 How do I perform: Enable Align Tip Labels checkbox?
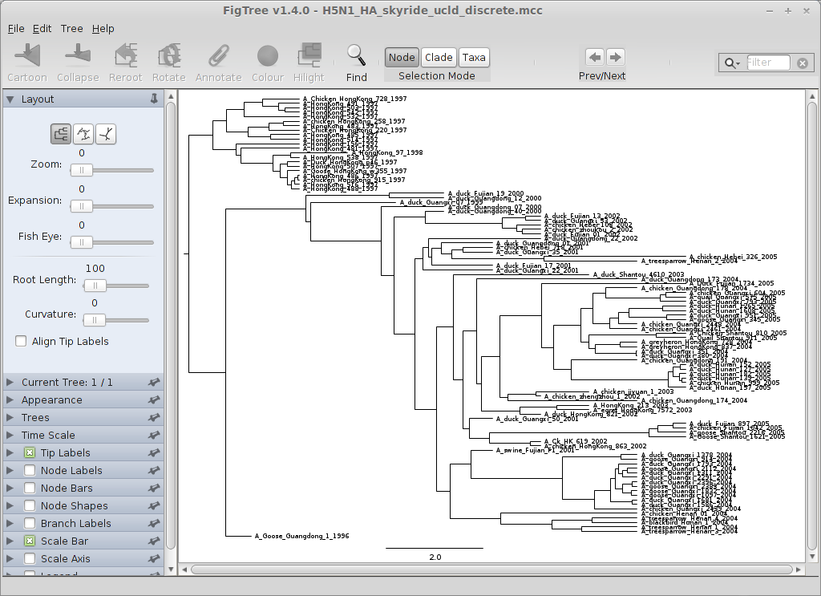point(21,341)
